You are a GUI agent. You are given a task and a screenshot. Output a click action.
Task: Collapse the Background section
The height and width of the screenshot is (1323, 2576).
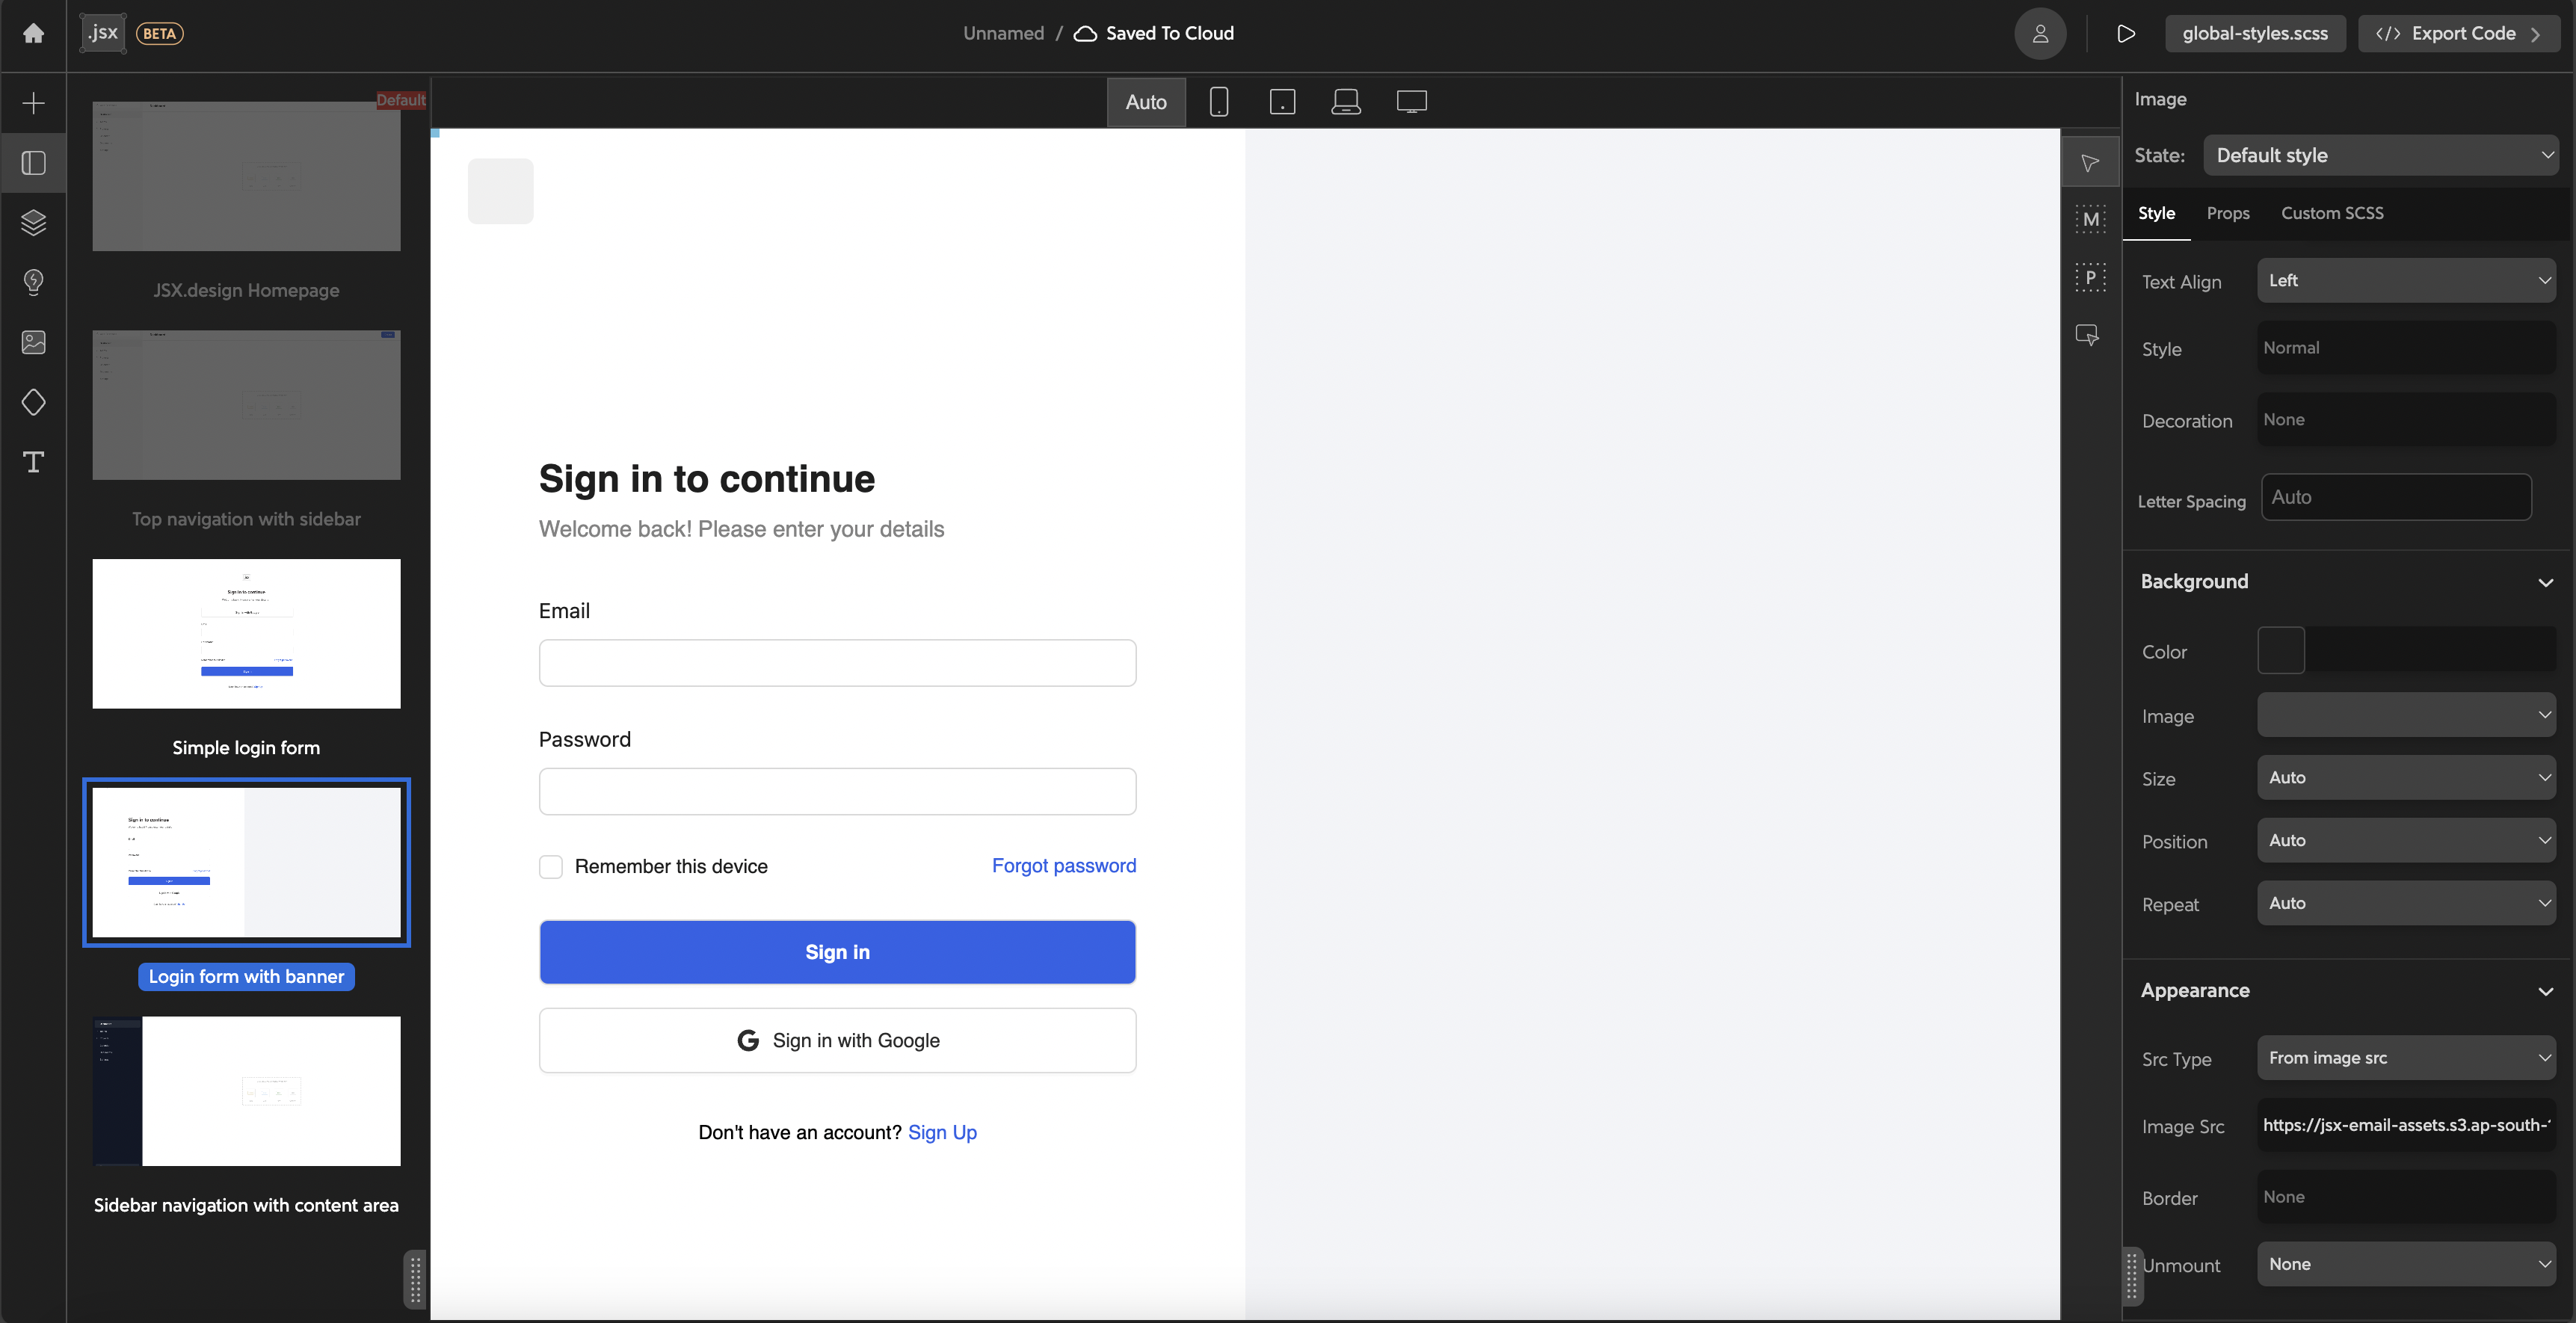pos(2545,582)
